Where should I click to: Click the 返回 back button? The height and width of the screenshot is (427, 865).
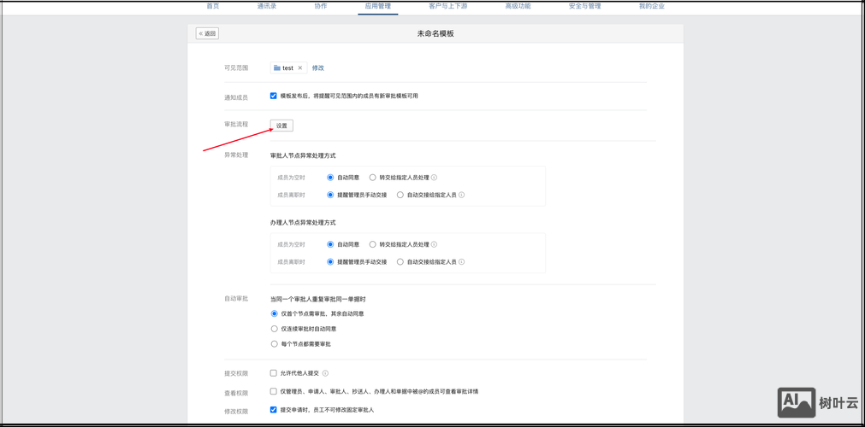pyautogui.click(x=207, y=33)
